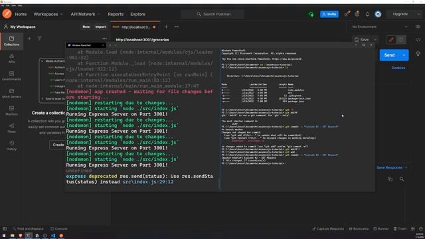The width and height of the screenshot is (425, 239).
Task: Select the comment mode icon next to pencil
Action: [x=401, y=40]
